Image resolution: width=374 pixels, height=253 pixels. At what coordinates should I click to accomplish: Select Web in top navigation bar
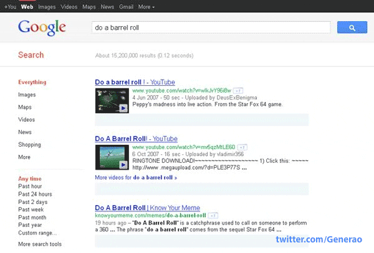tap(27, 7)
